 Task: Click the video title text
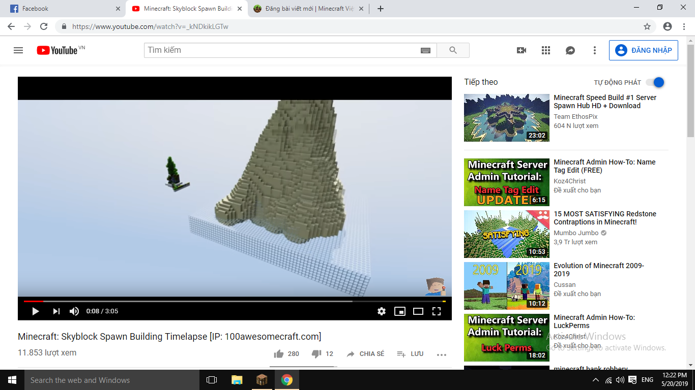point(169,337)
